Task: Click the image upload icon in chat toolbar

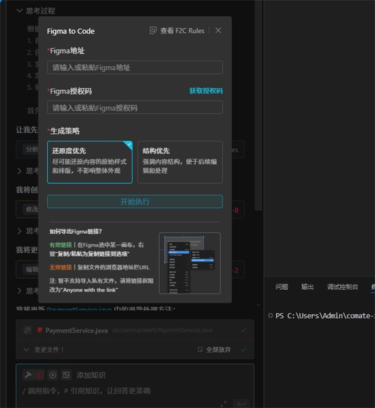Action: (66, 375)
